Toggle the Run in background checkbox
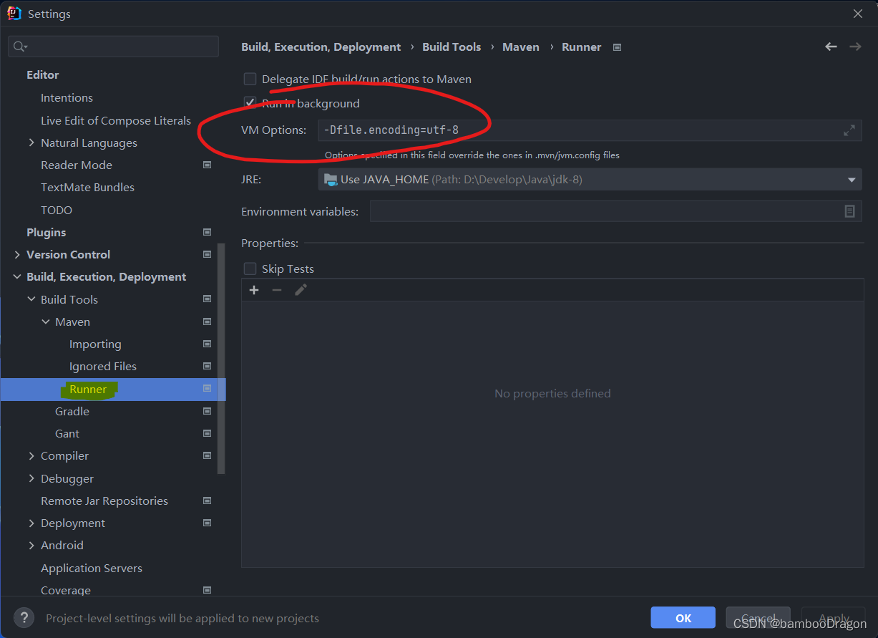Image resolution: width=878 pixels, height=638 pixels. pos(250,103)
